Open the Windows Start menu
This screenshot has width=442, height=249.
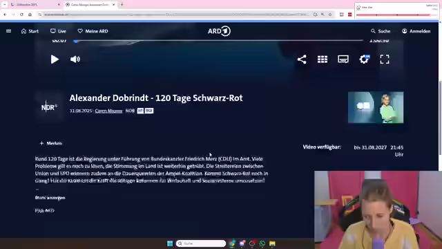tap(170, 243)
